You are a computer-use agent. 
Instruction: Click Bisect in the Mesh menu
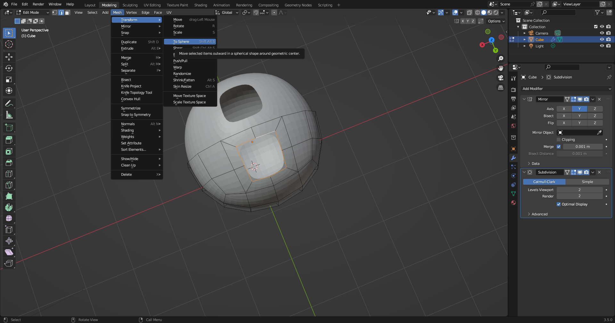[x=137, y=80]
